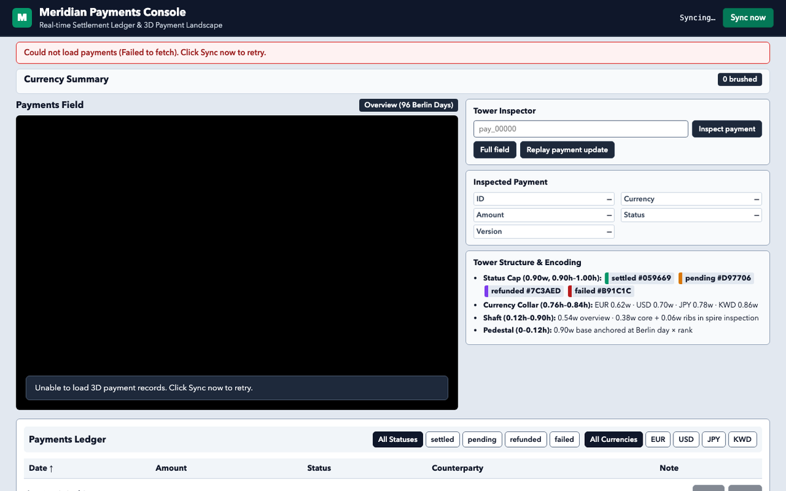This screenshot has width=786, height=491.
Task: Select the All Currencies ledger filter
Action: pyautogui.click(x=614, y=439)
